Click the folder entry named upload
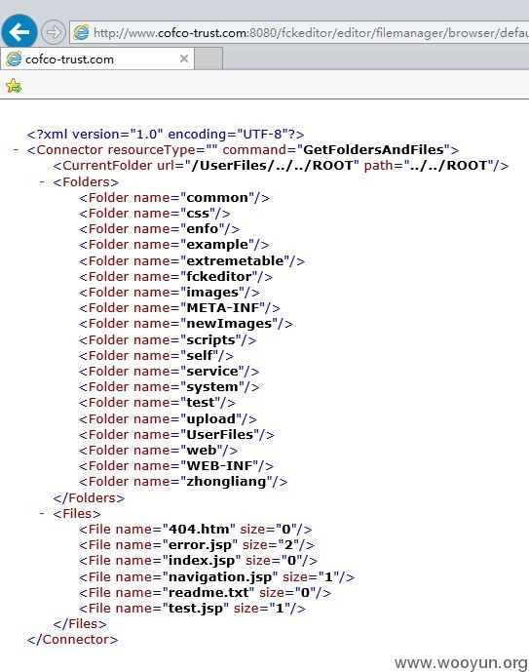The width and height of the screenshot is (529, 672). click(168, 418)
